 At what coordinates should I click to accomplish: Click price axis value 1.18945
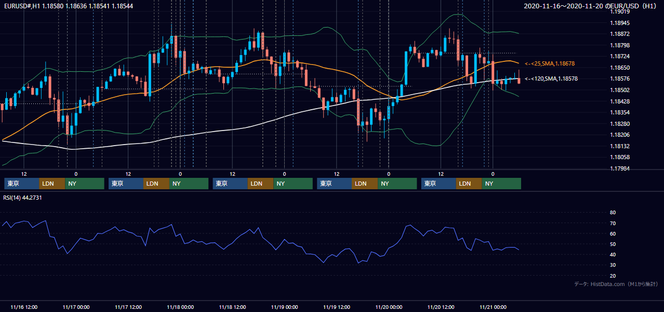click(620, 23)
